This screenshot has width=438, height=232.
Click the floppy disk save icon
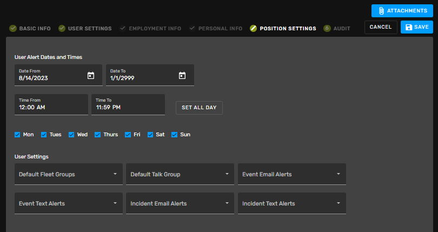click(409, 27)
